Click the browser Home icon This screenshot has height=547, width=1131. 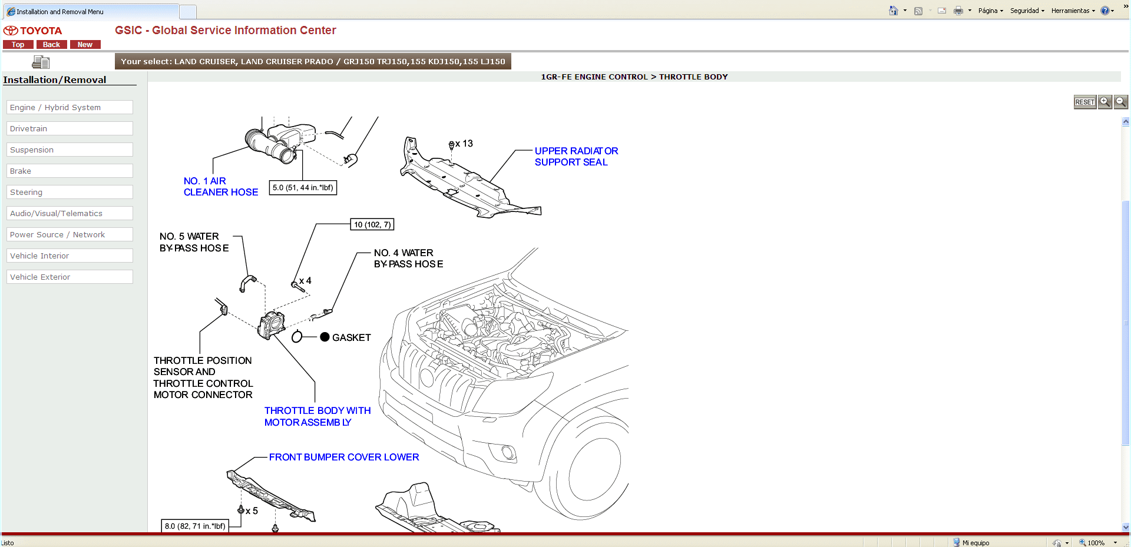tap(894, 11)
